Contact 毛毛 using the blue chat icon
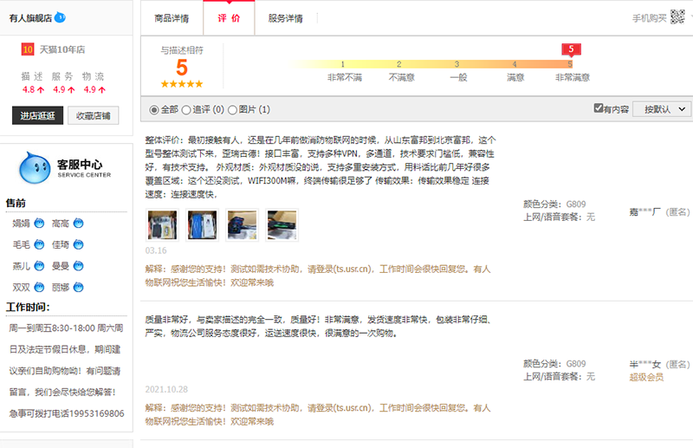 tap(38, 244)
